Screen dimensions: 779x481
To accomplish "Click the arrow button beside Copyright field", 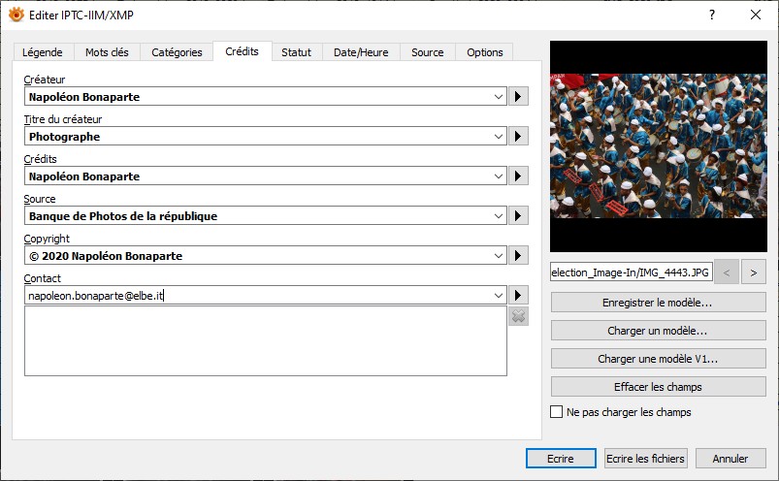I will (x=518, y=256).
